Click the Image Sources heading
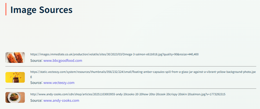Screen dimensions: 260x109 coord(42,10)
